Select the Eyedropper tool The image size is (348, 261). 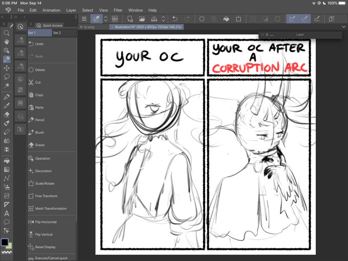click(x=7, y=105)
